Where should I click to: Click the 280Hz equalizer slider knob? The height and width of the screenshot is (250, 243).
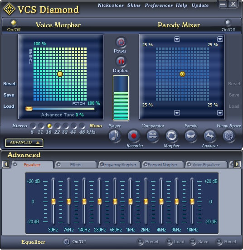coord(100,202)
